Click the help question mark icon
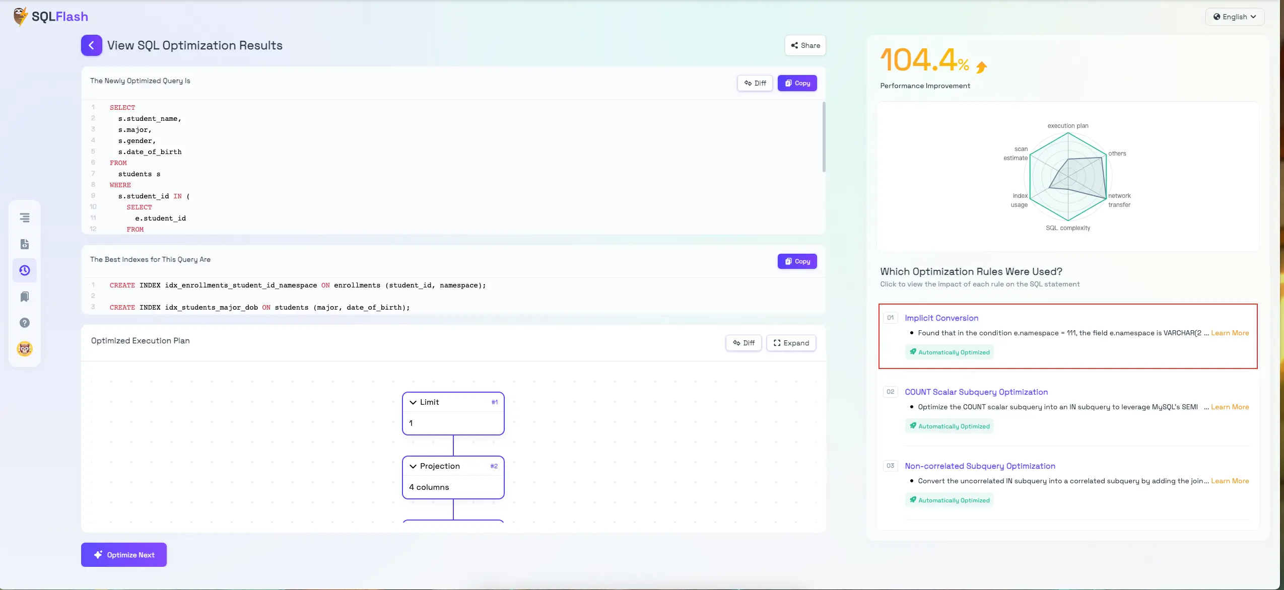1284x590 pixels. pos(25,323)
